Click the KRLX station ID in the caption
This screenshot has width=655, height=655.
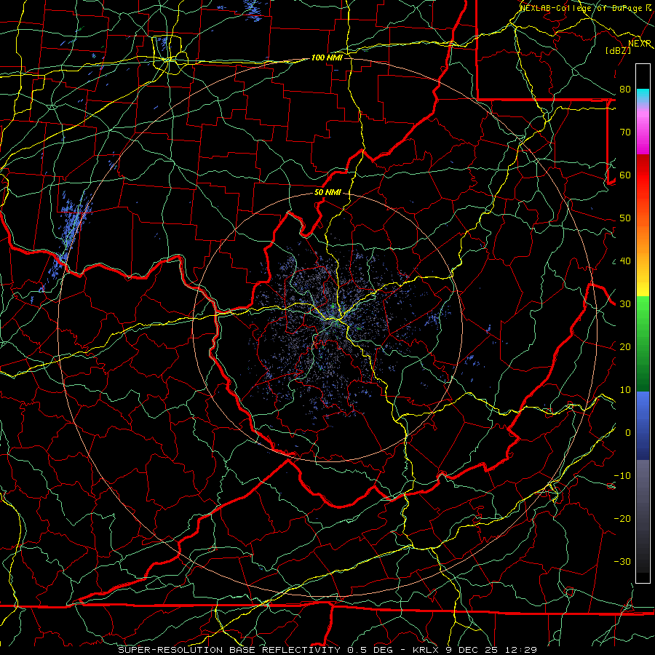pyautogui.click(x=426, y=650)
